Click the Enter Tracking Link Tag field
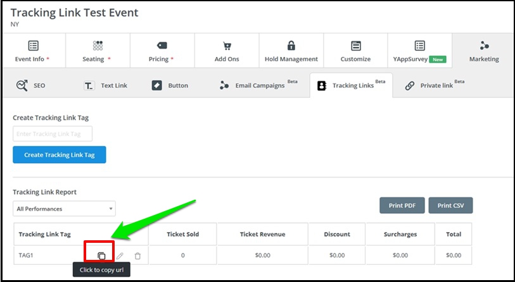This screenshot has height=282, width=515. [x=53, y=134]
